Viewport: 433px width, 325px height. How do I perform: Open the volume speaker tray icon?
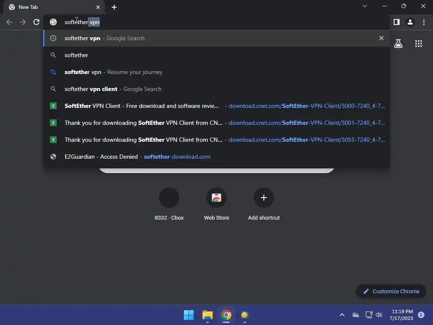coord(379,315)
